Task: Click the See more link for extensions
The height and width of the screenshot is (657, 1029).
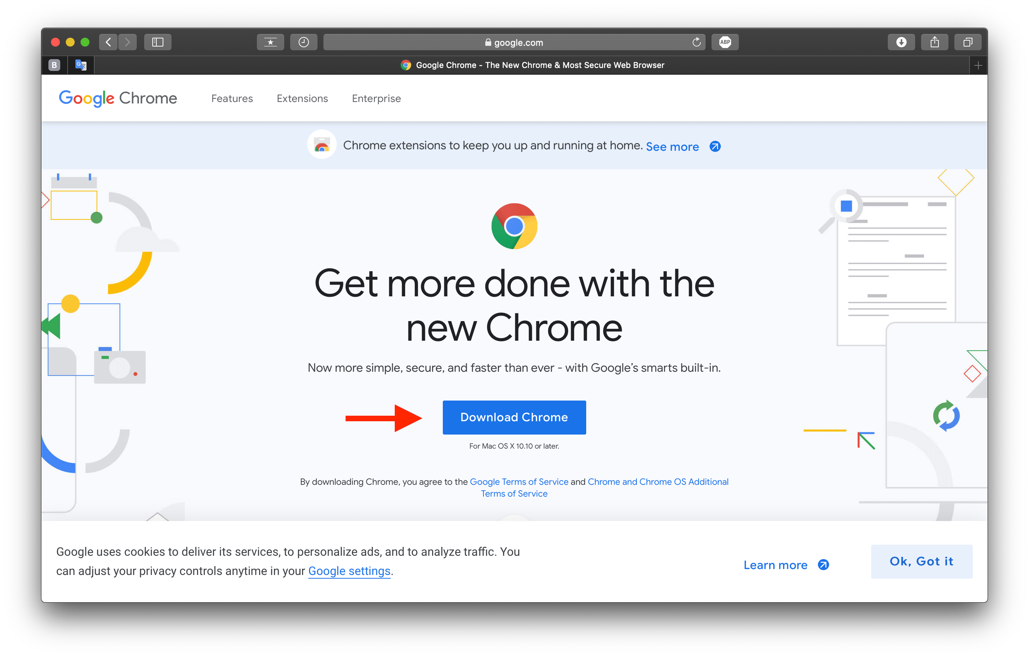Action: coord(673,146)
